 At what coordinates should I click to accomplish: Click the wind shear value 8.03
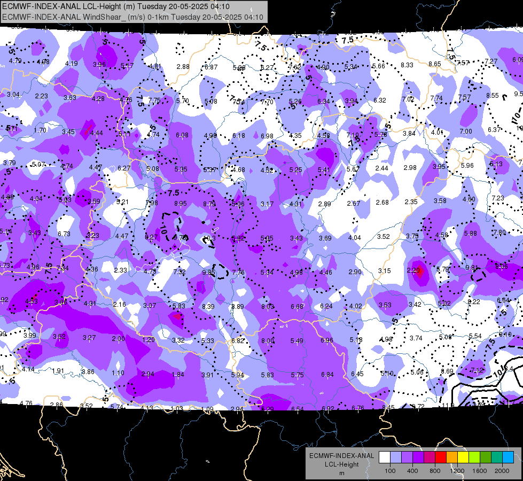268,306
